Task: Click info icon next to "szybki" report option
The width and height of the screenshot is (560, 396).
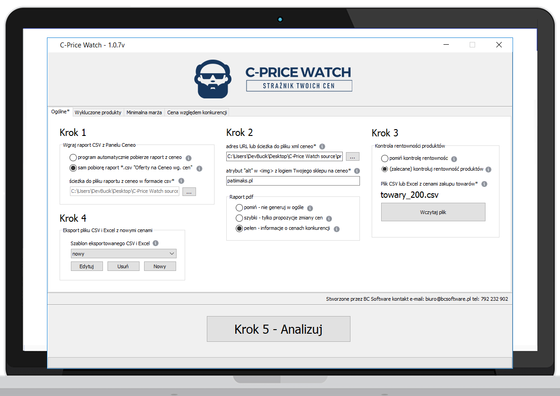Action: pyautogui.click(x=329, y=219)
